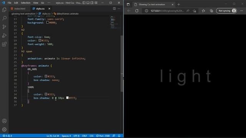Click the minimap code overview
The image size is (246, 138).
(x=115, y=22)
